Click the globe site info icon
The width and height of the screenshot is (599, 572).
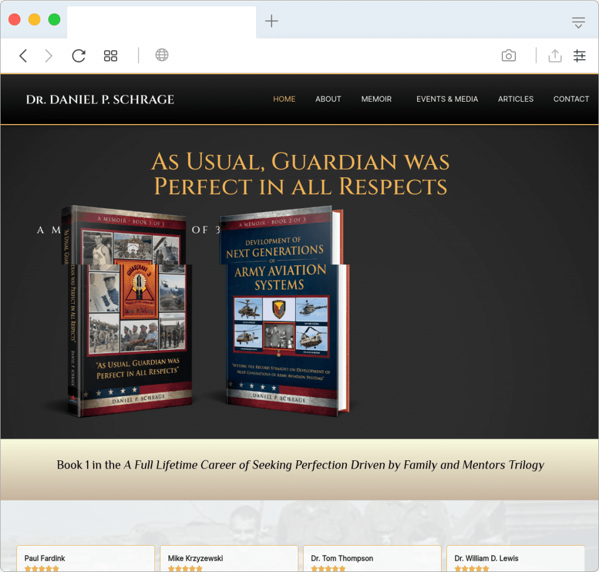161,55
